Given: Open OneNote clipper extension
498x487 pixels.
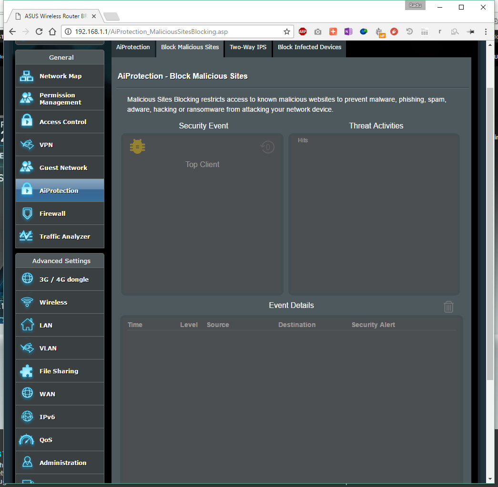Looking at the screenshot, I should pyautogui.click(x=348, y=32).
